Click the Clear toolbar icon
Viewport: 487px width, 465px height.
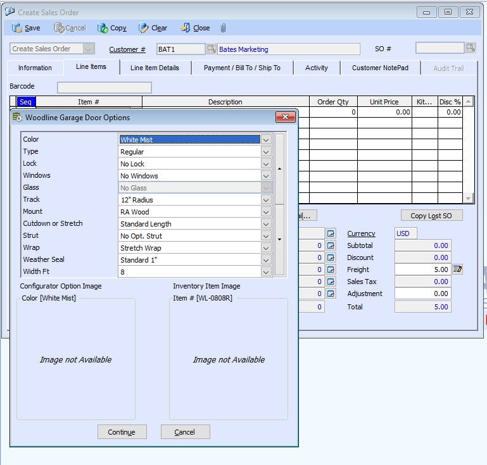[143, 28]
